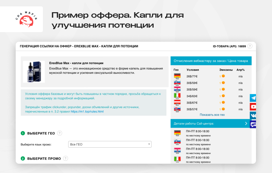
Task: Click the Детали работы Call-центра header
Action: tap(211, 124)
